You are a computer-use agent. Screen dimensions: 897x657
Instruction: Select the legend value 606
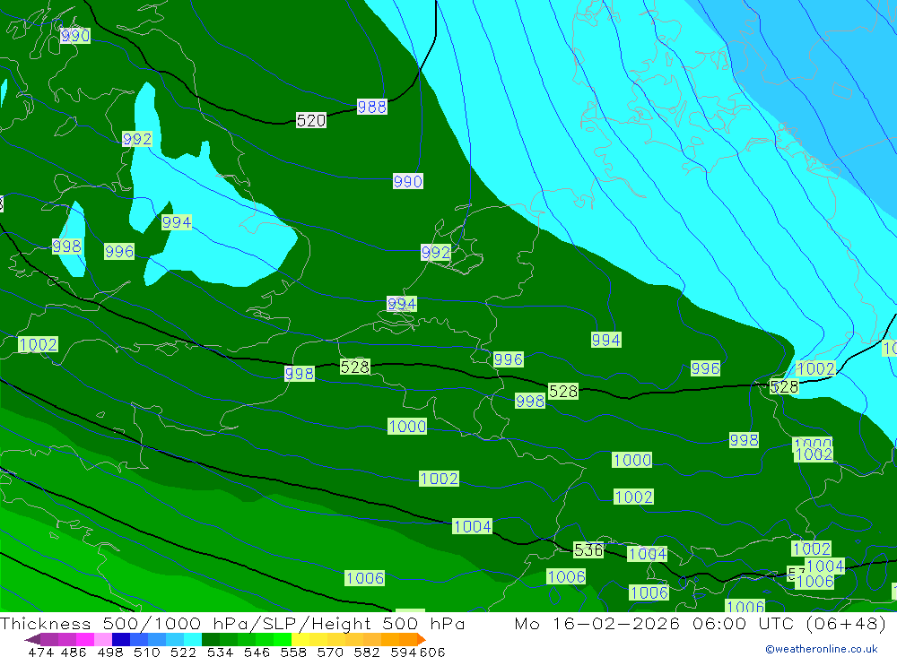[x=432, y=653]
